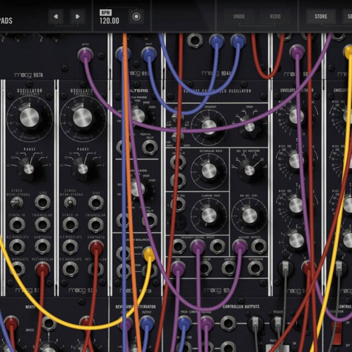Turn the range knob on left 921B oscillator
Image resolution: width=352 pixels, height=352 pixels.
tap(29, 169)
